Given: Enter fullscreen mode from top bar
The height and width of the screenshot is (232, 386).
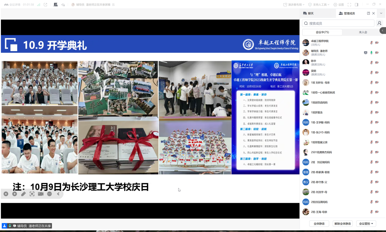Looking at the screenshot, I should point(349,5).
